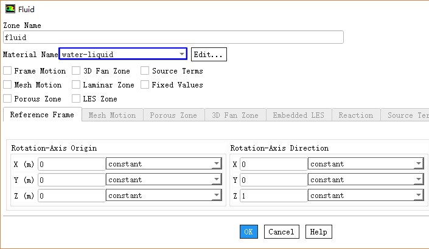Confirm with the OK button

tap(249, 232)
